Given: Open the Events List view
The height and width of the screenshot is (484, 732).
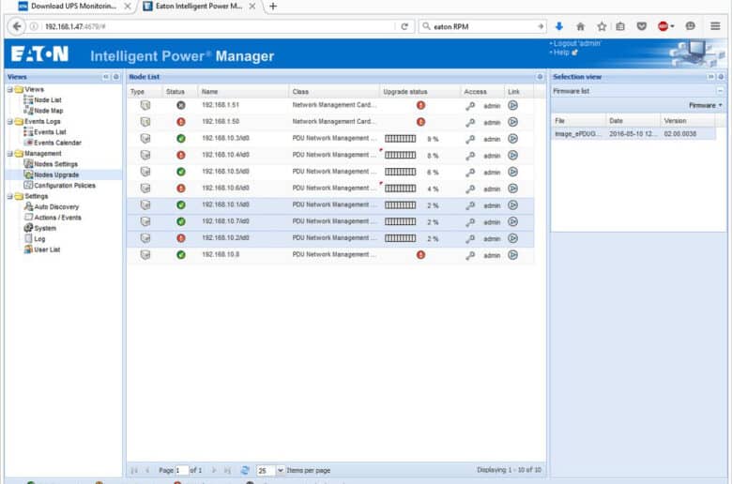Looking at the screenshot, I should pos(50,132).
